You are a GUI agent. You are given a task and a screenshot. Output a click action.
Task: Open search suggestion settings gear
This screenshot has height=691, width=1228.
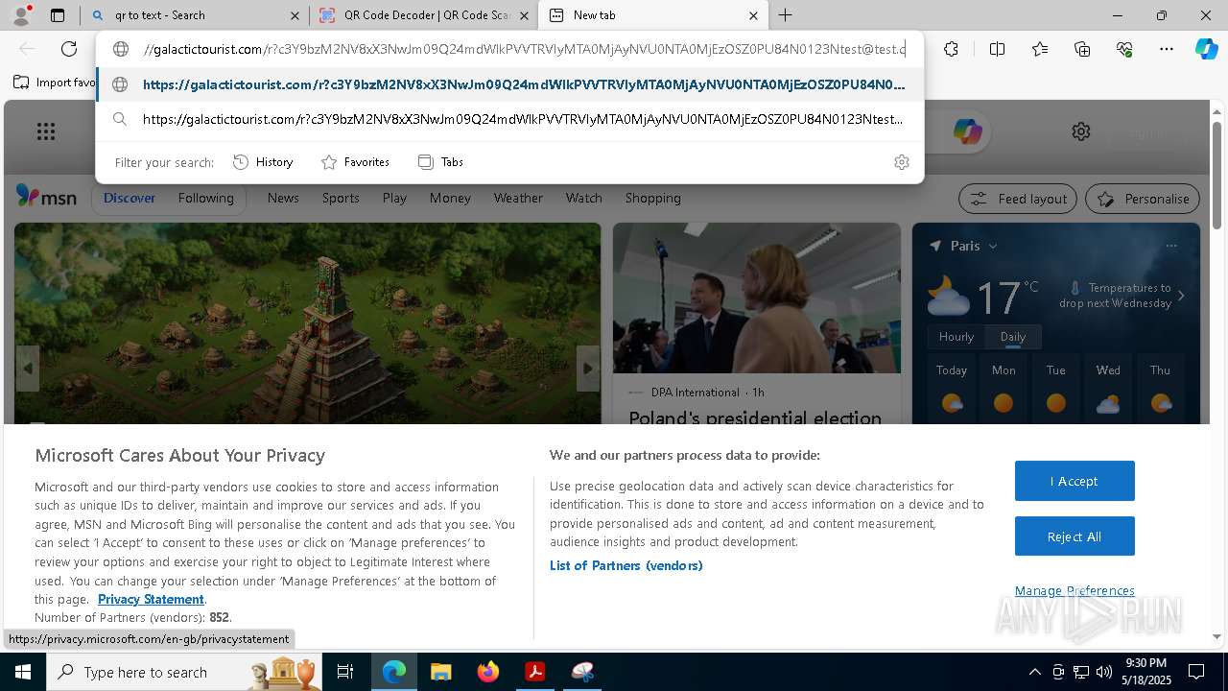click(901, 162)
